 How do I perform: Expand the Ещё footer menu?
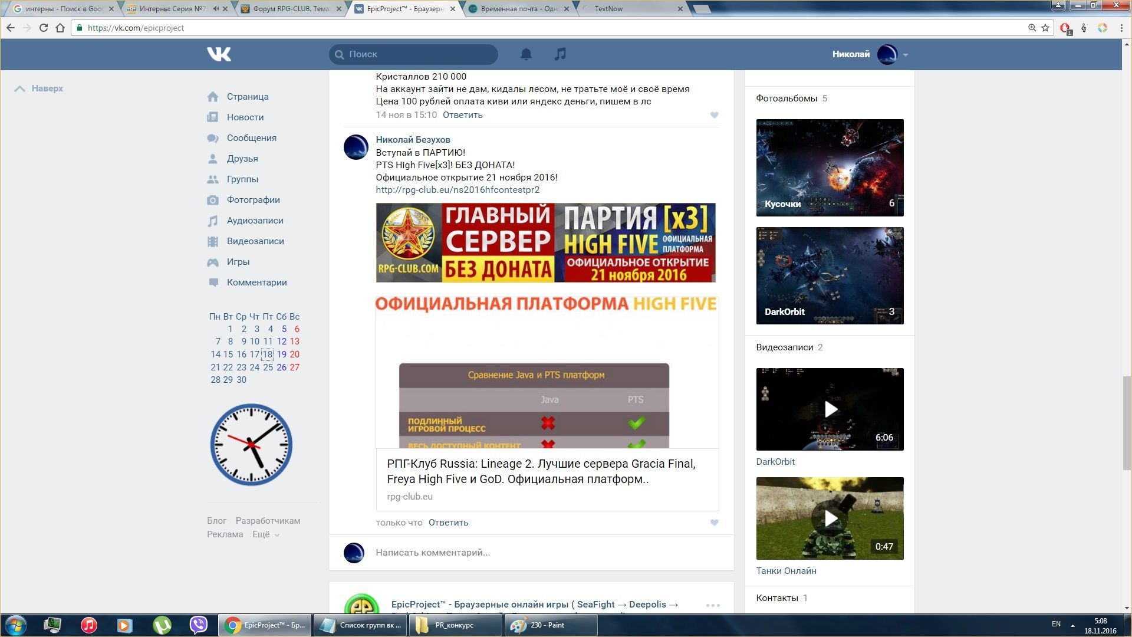click(x=266, y=534)
